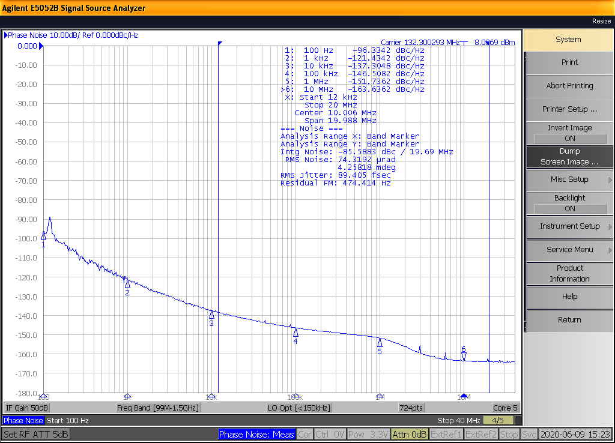Click the Phase Noise 10.00dB/ Ref title

point(73,35)
